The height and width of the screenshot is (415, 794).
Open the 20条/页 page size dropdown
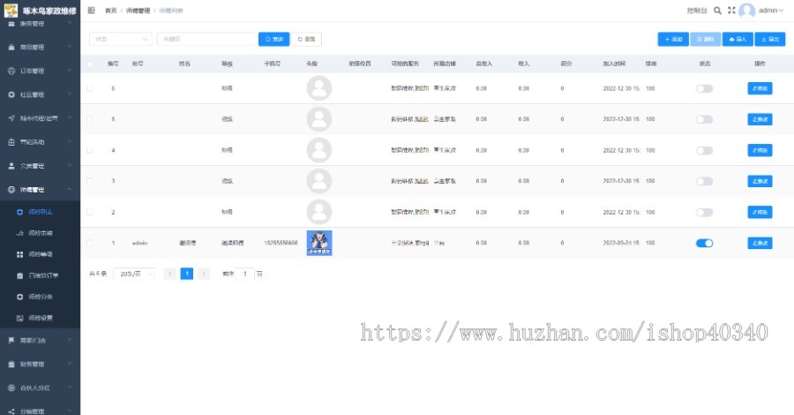(134, 274)
